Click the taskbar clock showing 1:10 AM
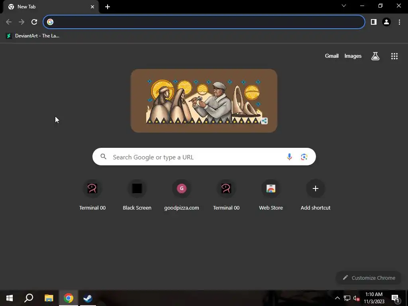 (374, 298)
